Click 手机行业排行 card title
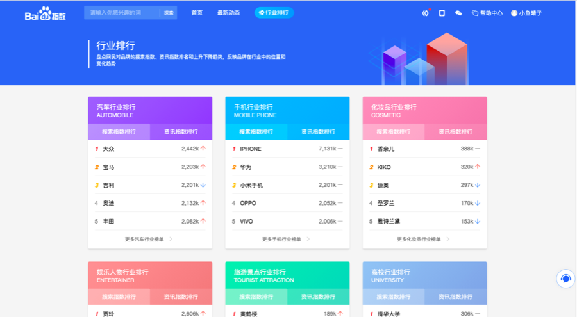577x317 pixels. point(253,107)
